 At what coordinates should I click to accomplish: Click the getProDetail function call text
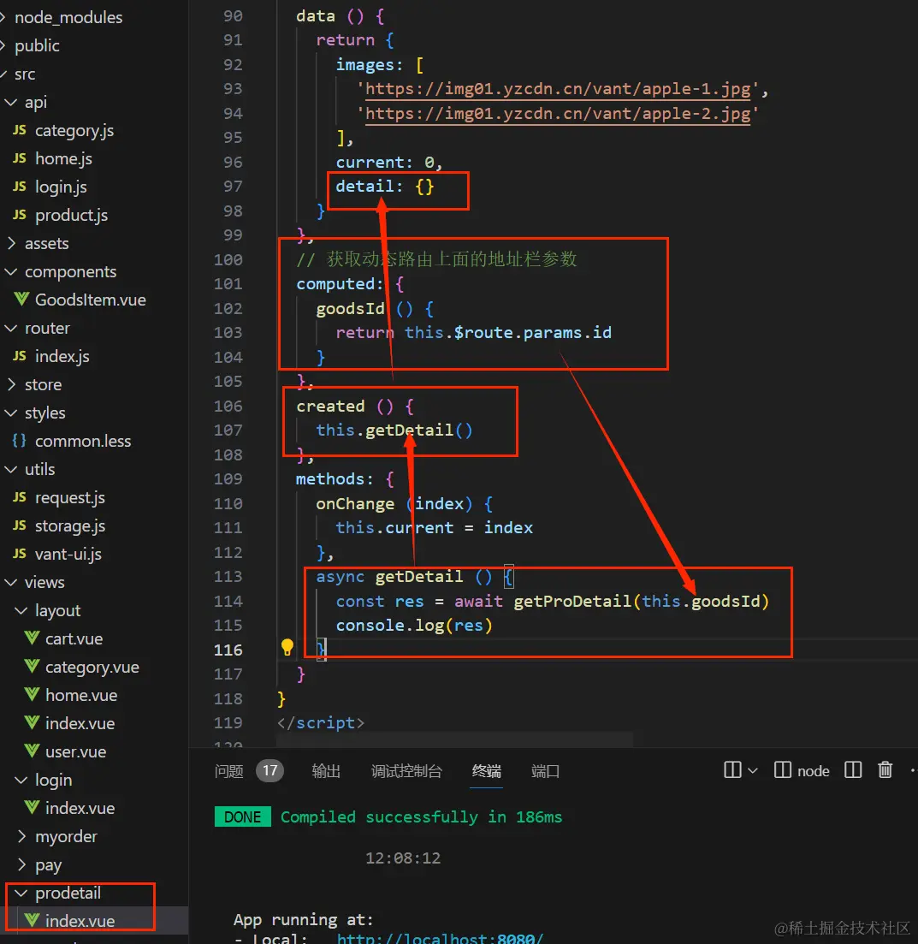click(x=572, y=601)
